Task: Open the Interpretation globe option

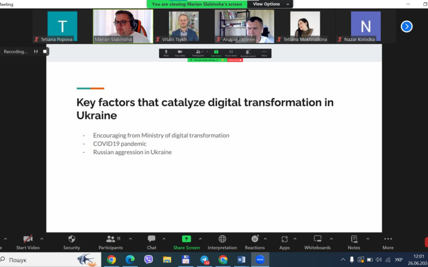Action: pyautogui.click(x=222, y=242)
